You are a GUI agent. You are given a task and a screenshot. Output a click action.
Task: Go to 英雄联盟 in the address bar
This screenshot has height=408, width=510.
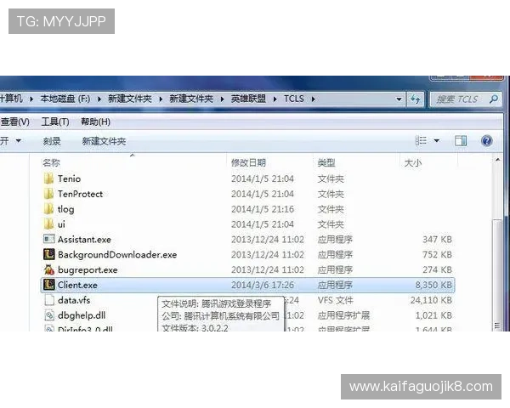(248, 99)
